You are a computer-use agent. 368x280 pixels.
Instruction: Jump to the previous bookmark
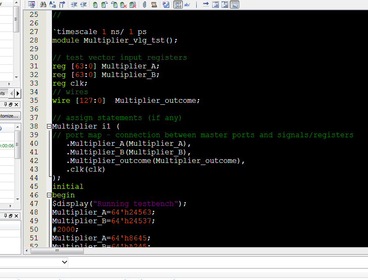(x=114, y=5)
